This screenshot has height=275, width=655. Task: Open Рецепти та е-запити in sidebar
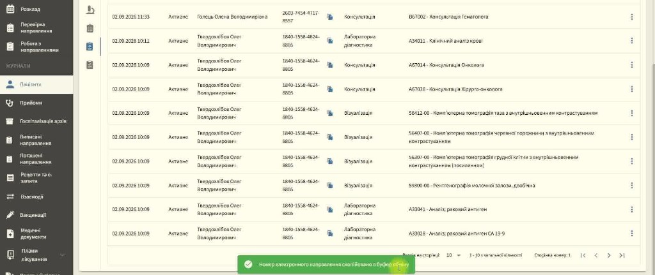click(x=36, y=178)
